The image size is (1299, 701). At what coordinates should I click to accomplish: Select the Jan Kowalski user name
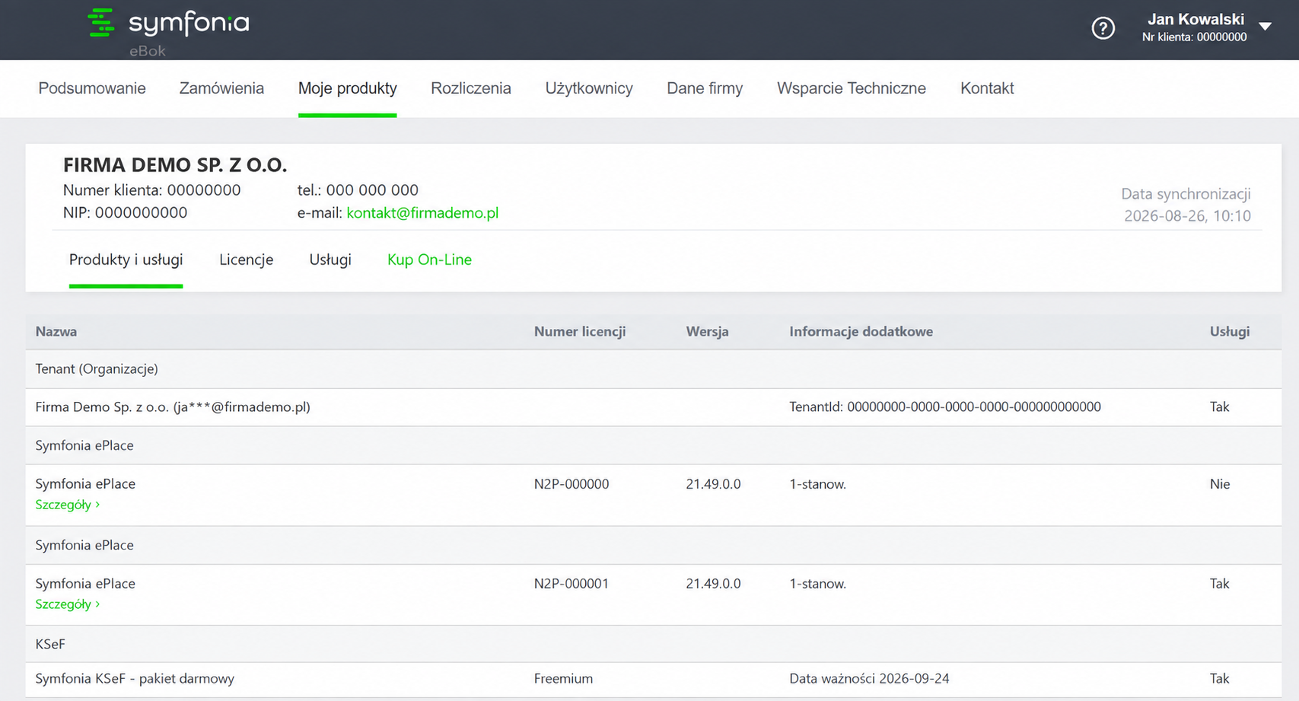click(x=1196, y=19)
